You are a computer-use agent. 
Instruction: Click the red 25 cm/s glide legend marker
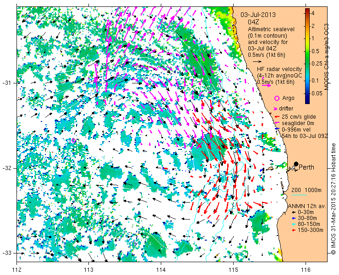pyautogui.click(x=277, y=117)
